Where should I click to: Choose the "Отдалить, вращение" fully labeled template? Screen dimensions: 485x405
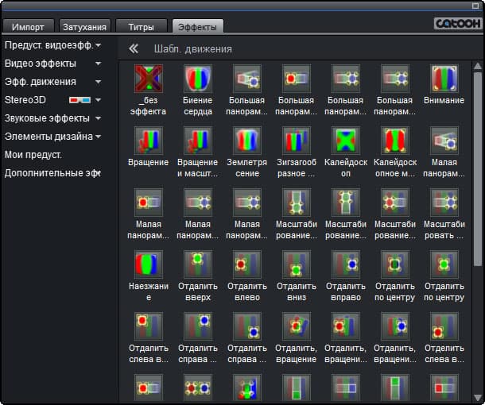click(x=297, y=326)
